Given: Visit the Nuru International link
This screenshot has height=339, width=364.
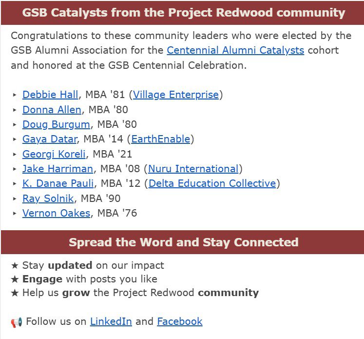Looking at the screenshot, I should click(193, 169).
